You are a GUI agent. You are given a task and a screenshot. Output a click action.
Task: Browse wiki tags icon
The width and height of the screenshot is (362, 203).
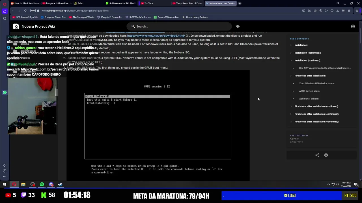pos(238,27)
